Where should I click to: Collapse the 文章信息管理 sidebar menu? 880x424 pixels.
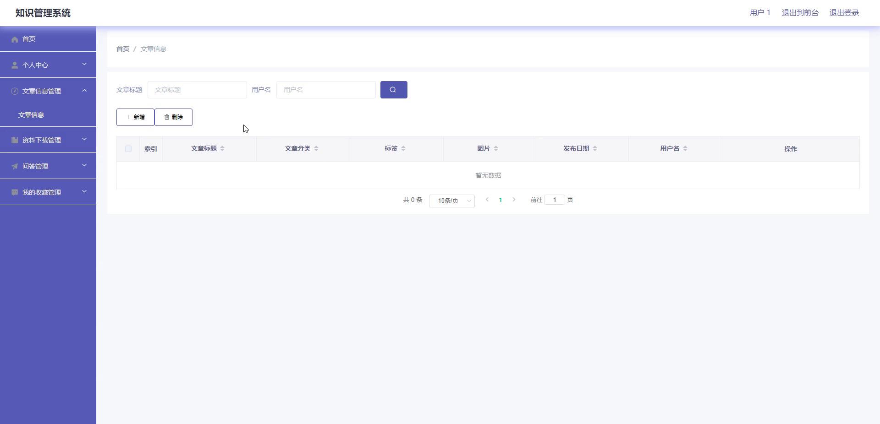coord(48,91)
